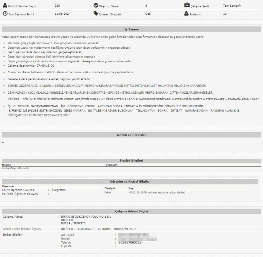This screenshot has height=257, width=263.
Task: Click the Deneyim column heading
Action: (x=111, y=164)
